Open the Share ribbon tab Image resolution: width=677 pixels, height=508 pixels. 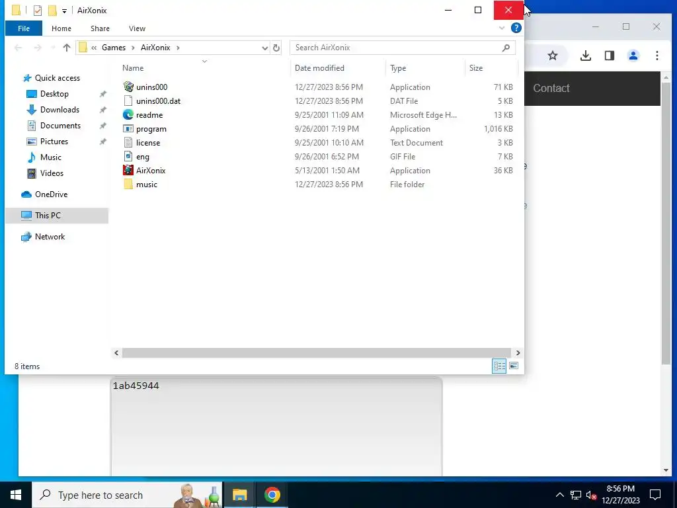click(x=100, y=28)
